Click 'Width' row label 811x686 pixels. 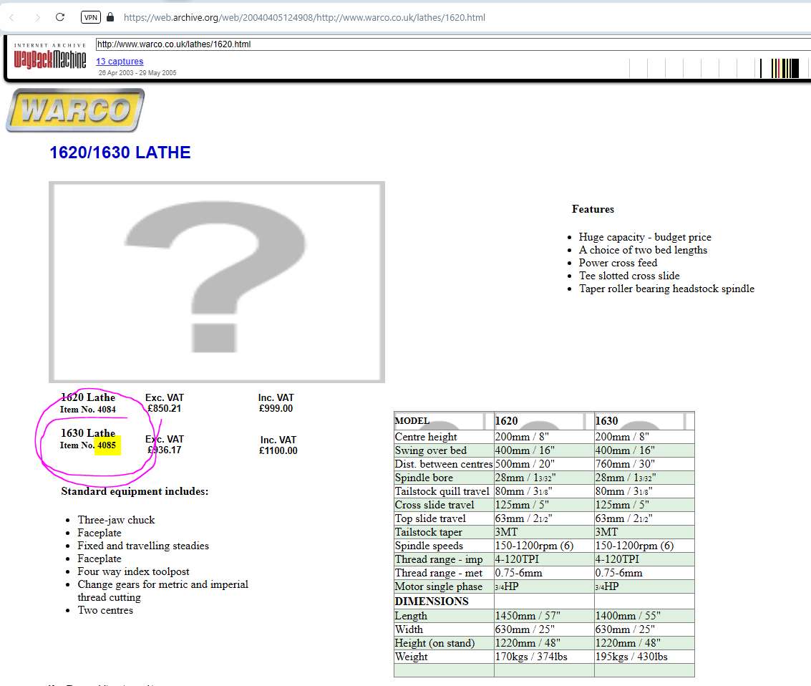pyautogui.click(x=409, y=629)
